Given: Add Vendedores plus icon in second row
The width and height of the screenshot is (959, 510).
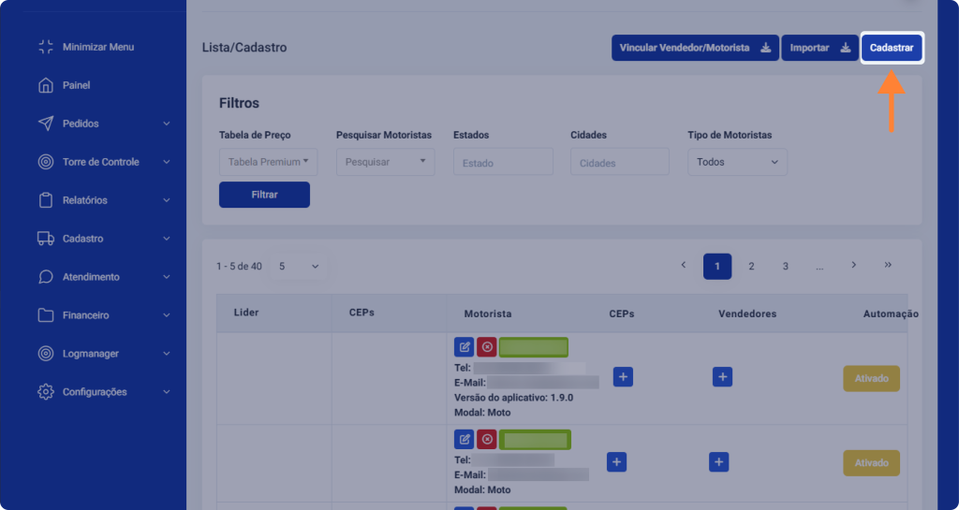Looking at the screenshot, I should (718, 462).
